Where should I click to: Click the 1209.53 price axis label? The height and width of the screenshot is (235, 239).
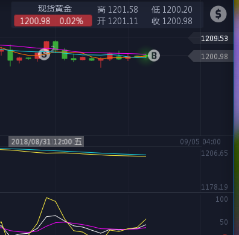pos(214,39)
